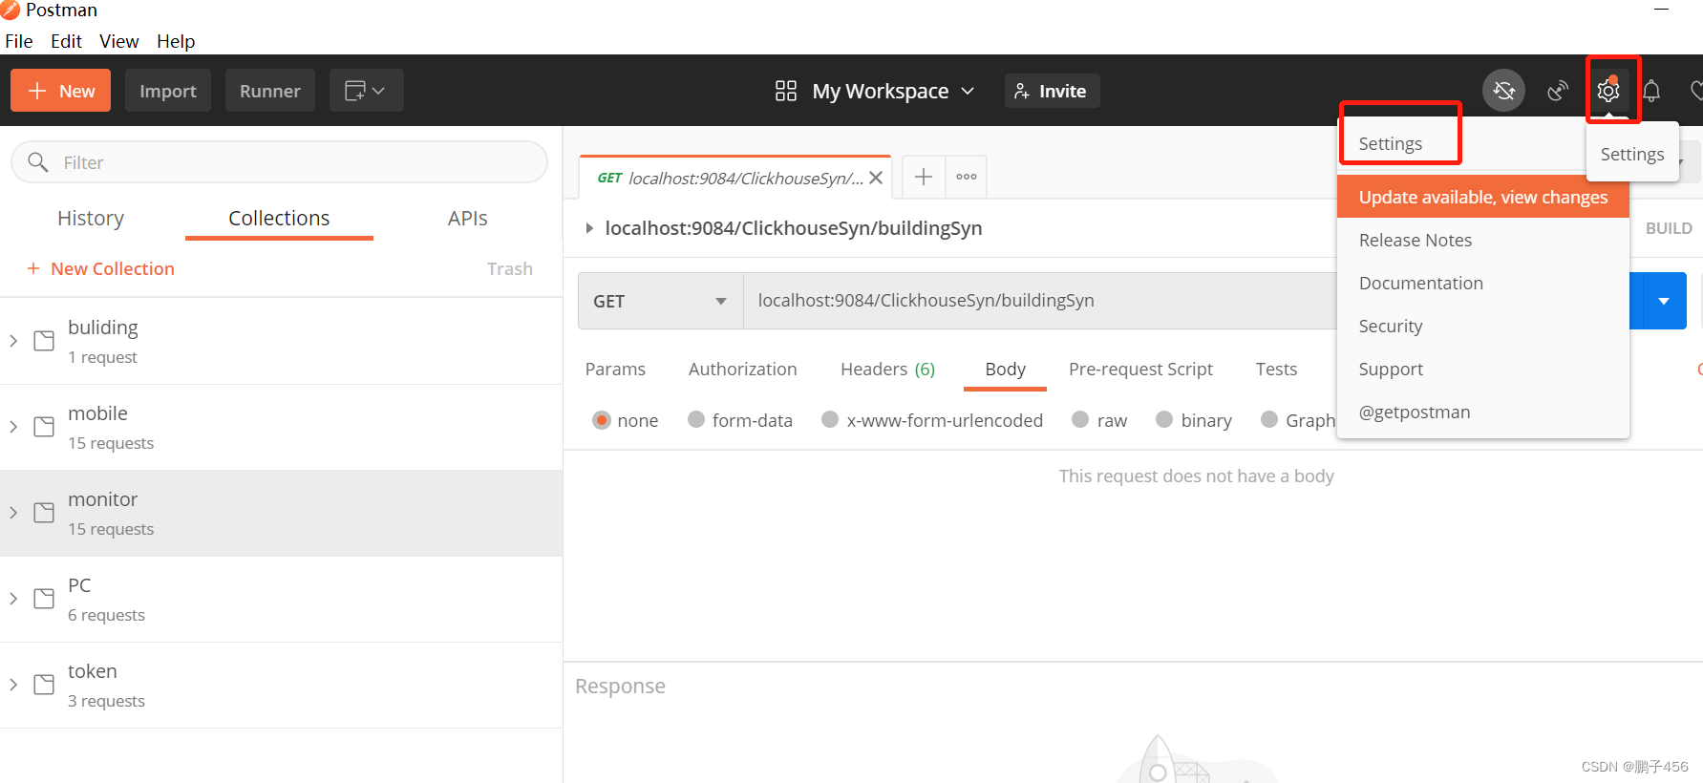Open the settings gear icon
This screenshot has width=1703, height=783.
(1608, 91)
